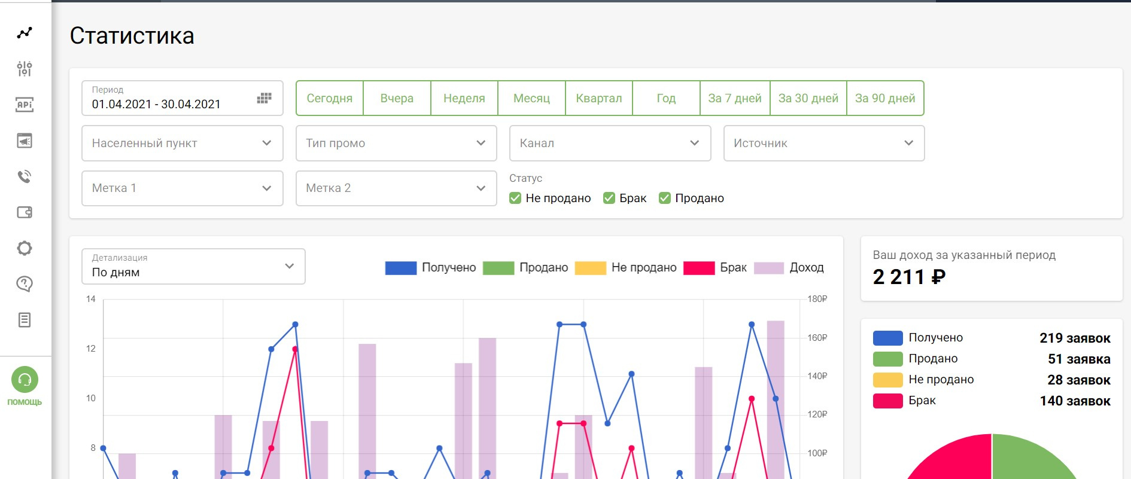Click the wallet icon in sidebar
Viewport: 1131px width, 479px height.
click(25, 212)
